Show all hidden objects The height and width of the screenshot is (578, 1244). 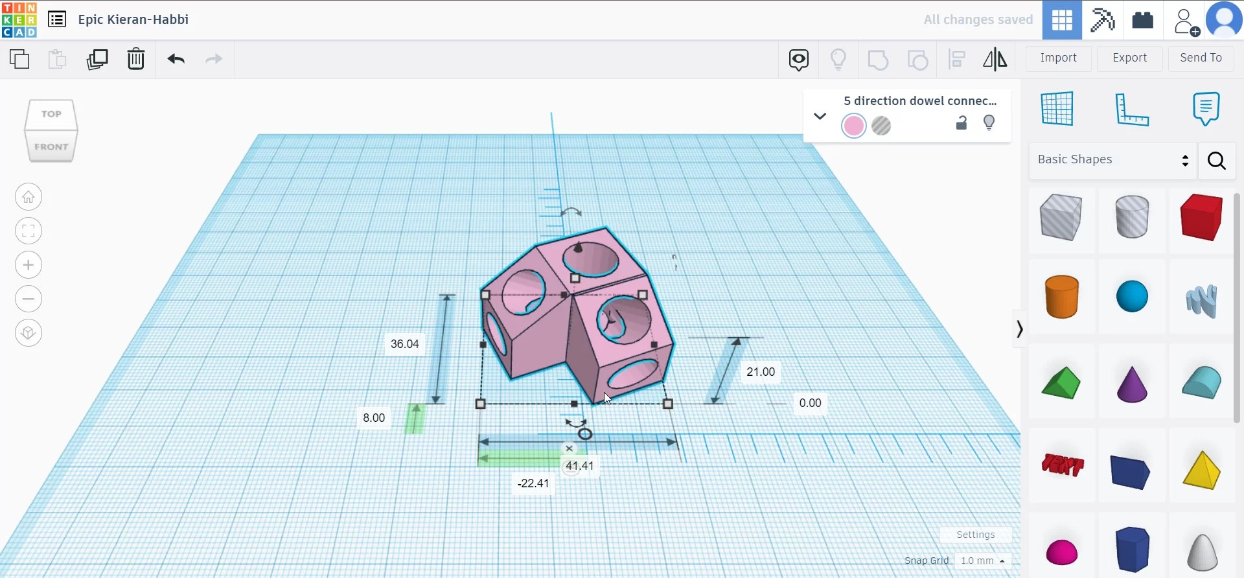[x=799, y=60]
